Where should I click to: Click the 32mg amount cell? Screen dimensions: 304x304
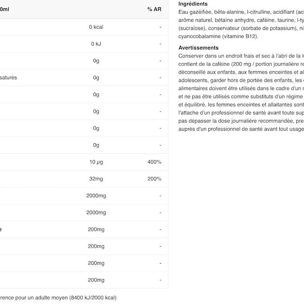[96, 179]
